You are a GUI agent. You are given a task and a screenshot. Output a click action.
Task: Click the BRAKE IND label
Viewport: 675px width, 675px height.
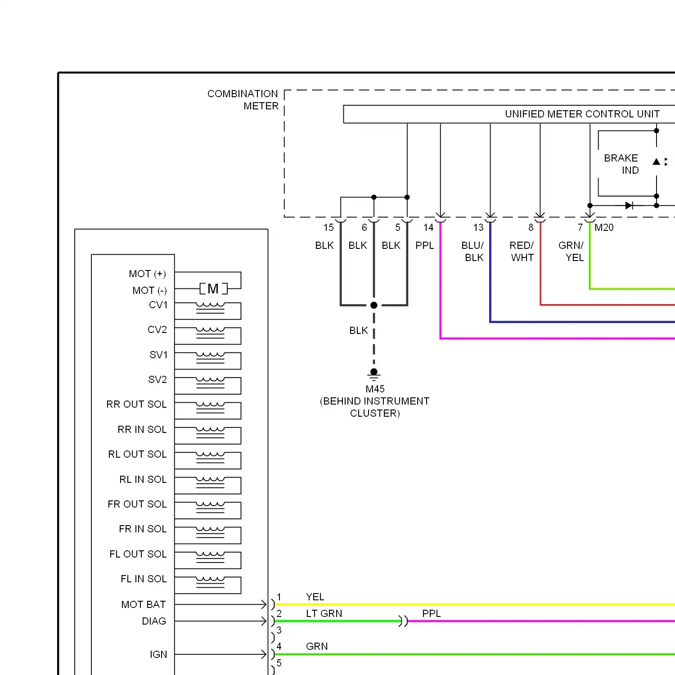pos(621,164)
